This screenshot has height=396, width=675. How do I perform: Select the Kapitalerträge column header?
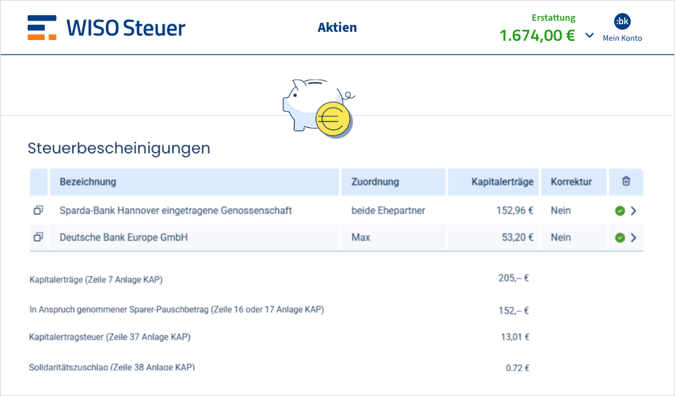[x=502, y=182]
